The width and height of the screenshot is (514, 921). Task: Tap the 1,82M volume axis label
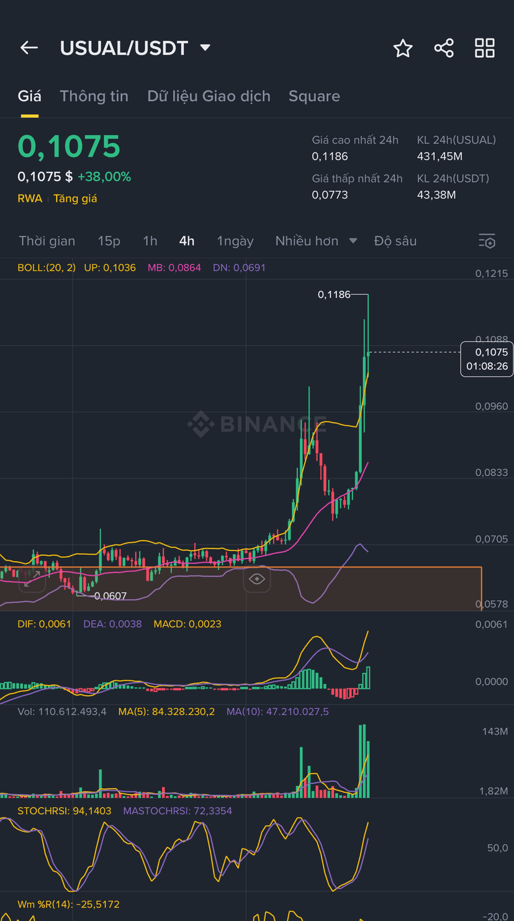493,791
